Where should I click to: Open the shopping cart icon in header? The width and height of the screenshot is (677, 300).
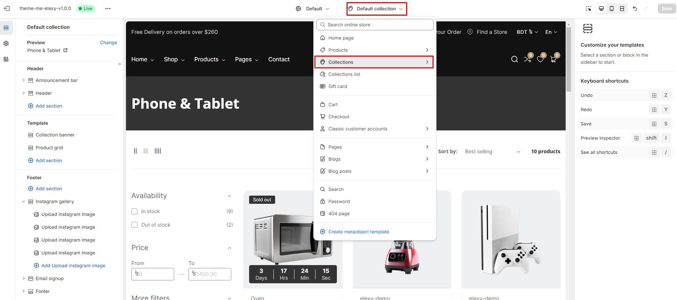[553, 59]
